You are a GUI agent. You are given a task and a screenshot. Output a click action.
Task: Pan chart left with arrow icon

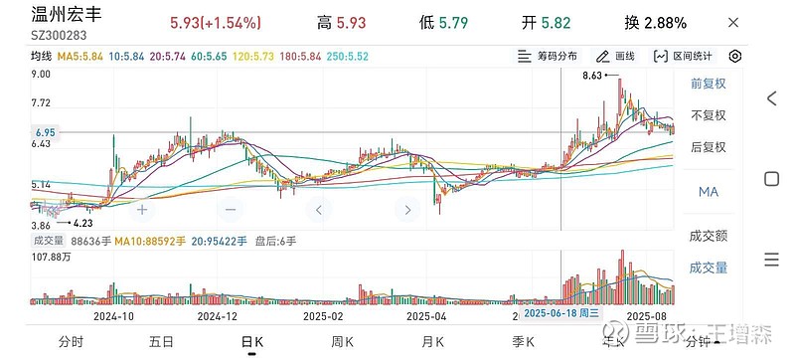pyautogui.click(x=319, y=210)
